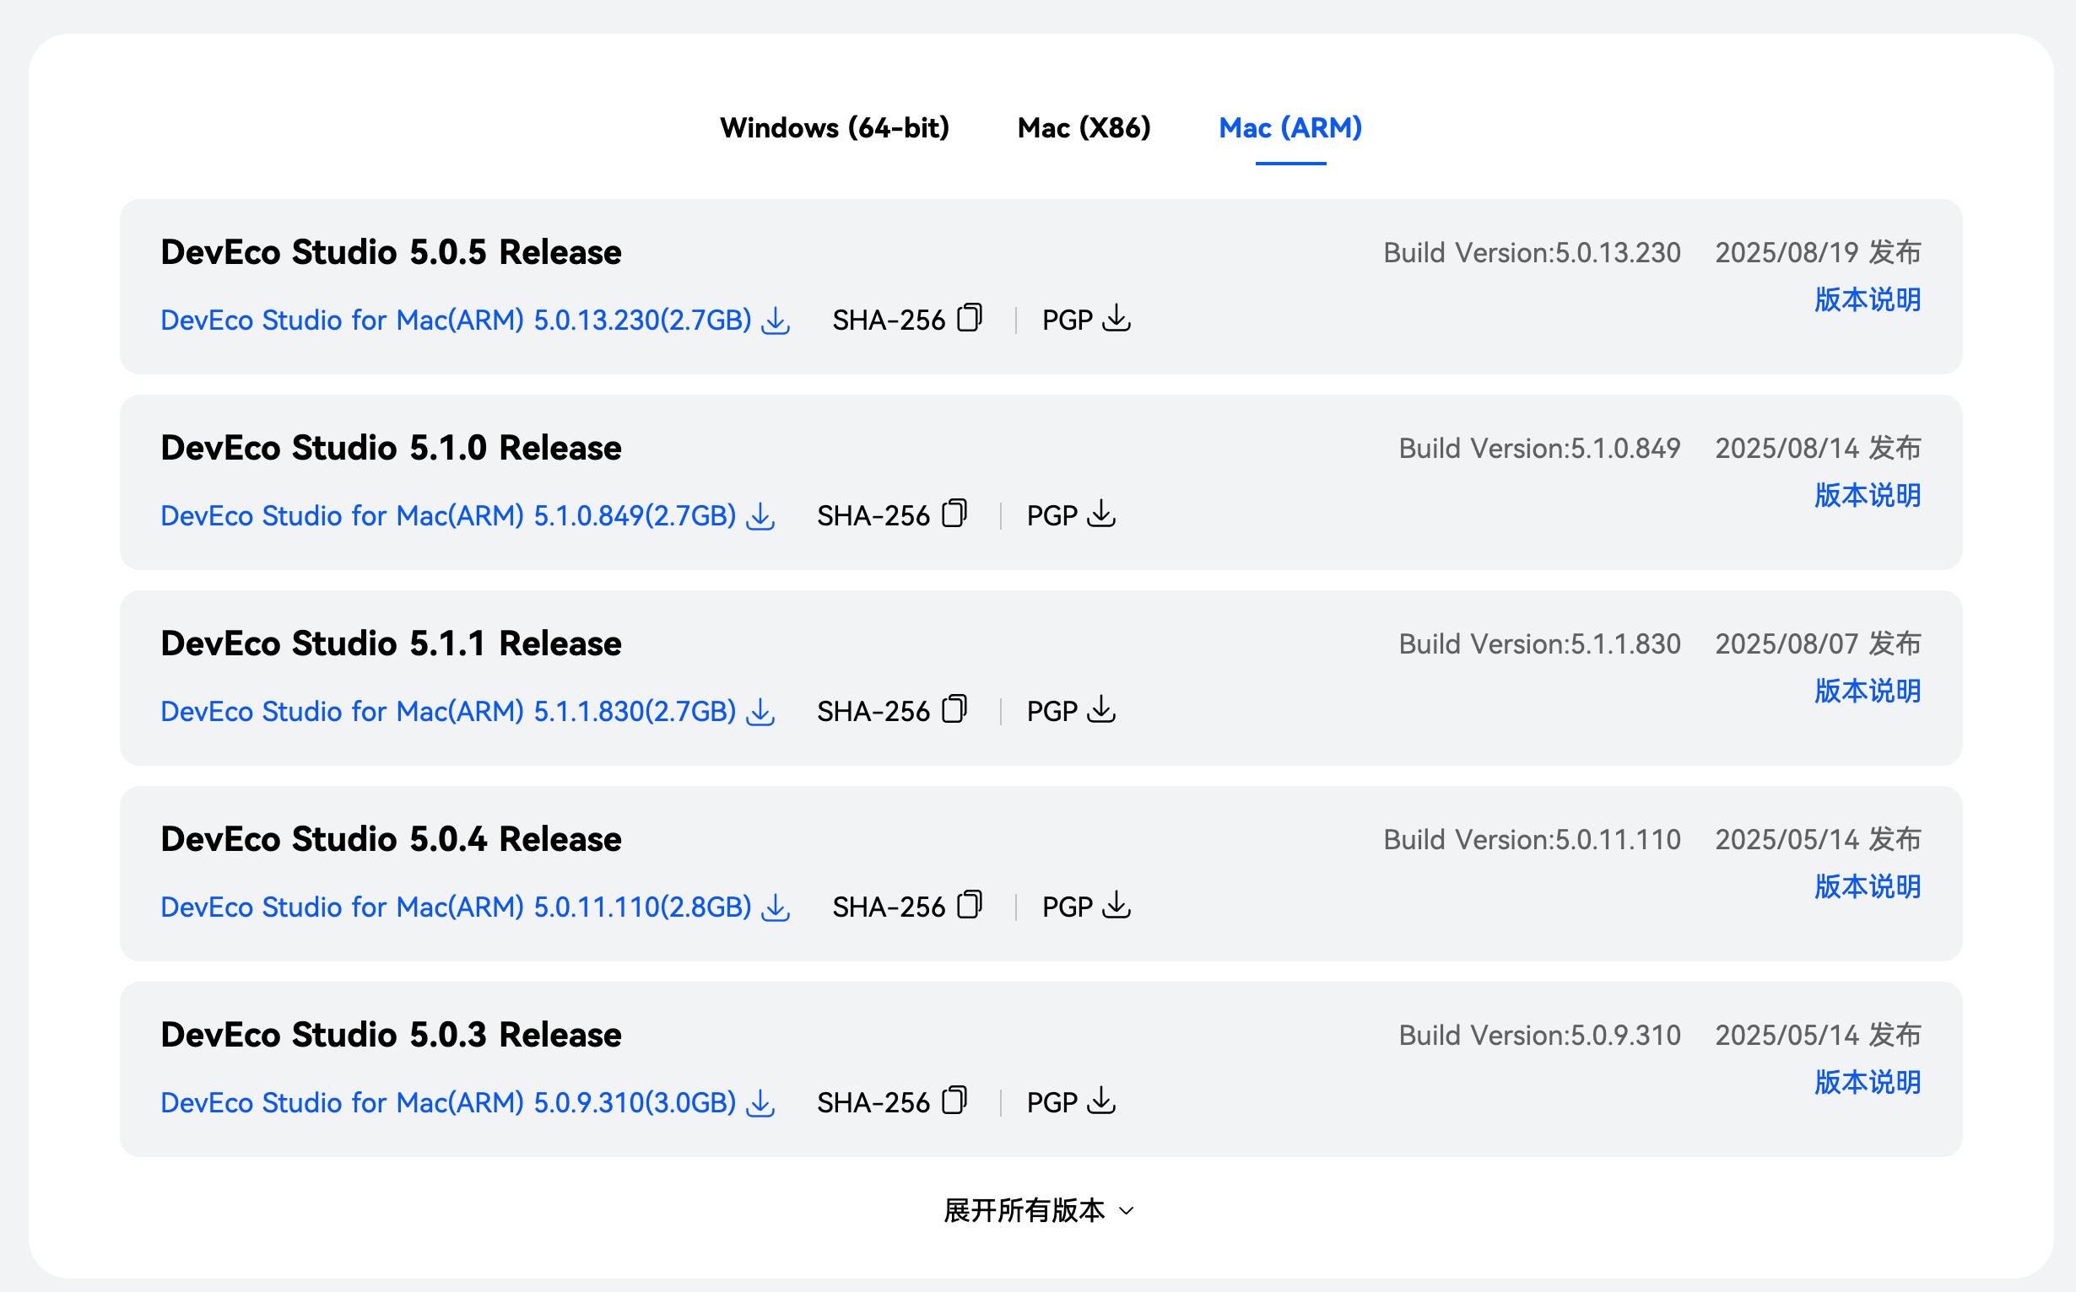The height and width of the screenshot is (1292, 2076).
Task: Download PGP file for 5.1.1.830
Action: point(1100,709)
